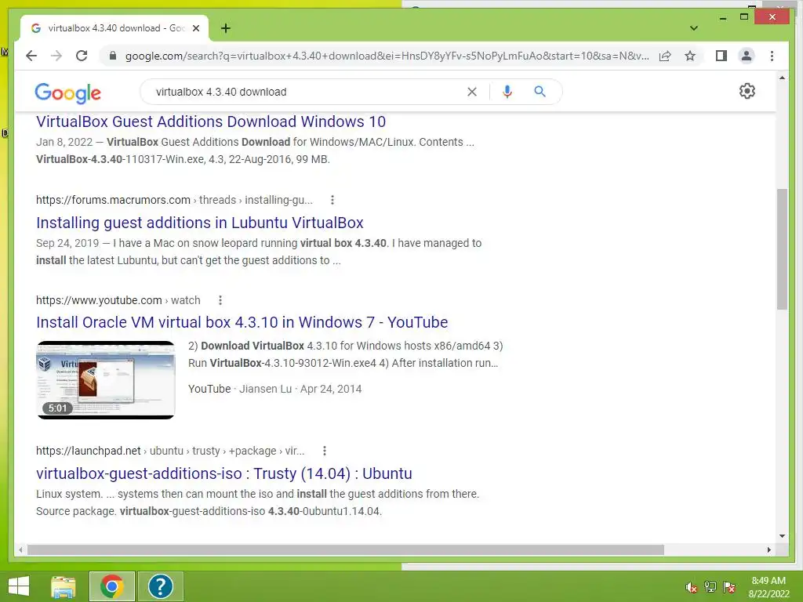Click the muted volume tray icon
803x602 pixels.
tap(692, 588)
